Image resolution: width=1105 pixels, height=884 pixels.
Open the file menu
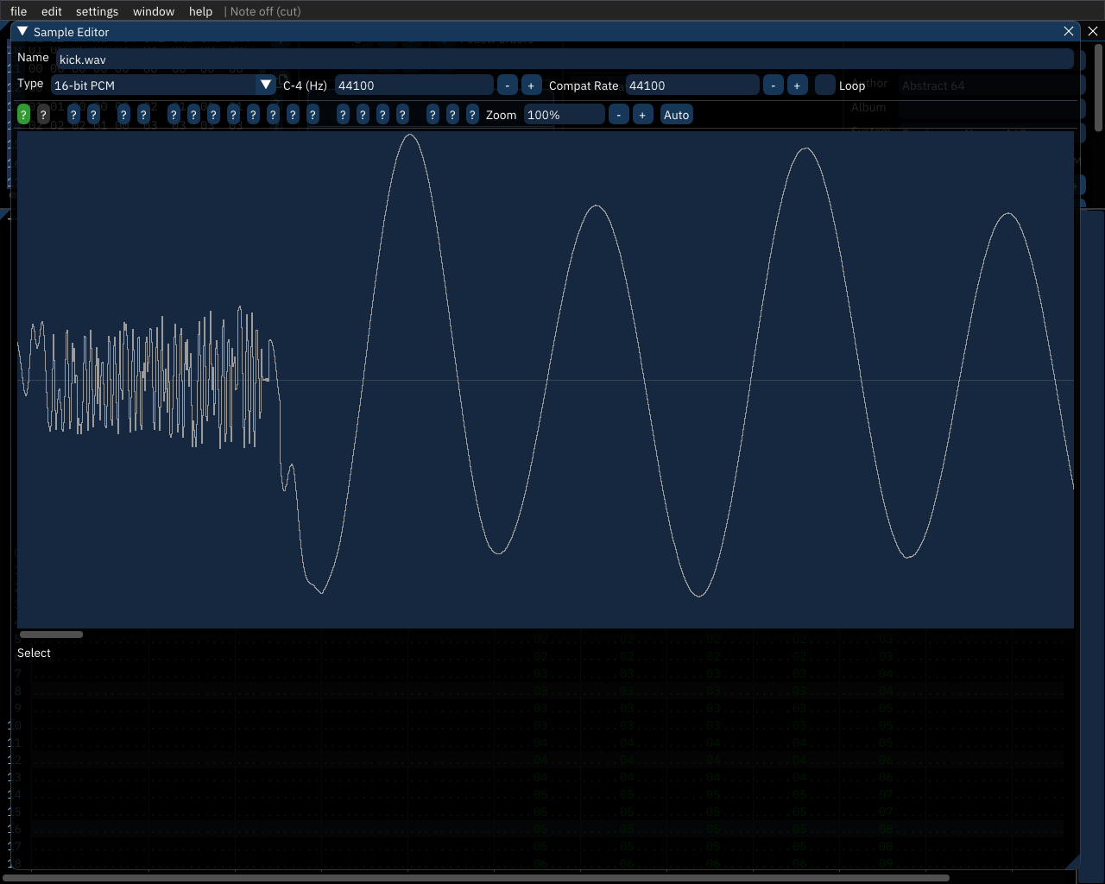(x=18, y=11)
